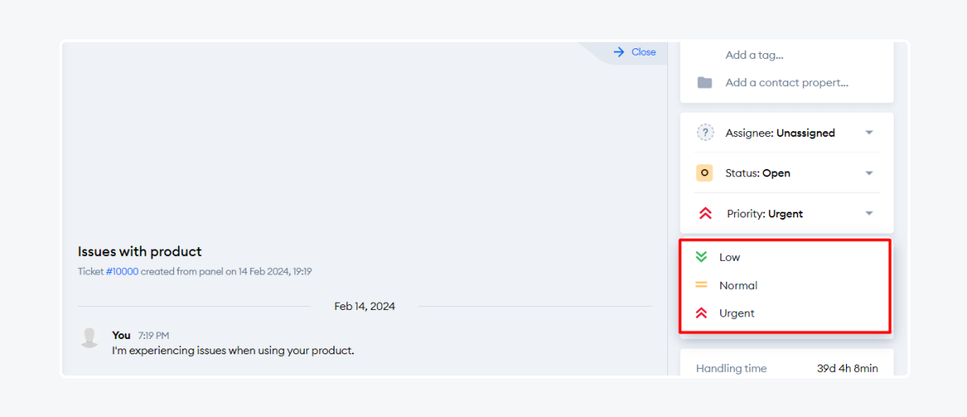The image size is (967, 417).
Task: Select Low from the priority list
Action: (x=729, y=258)
